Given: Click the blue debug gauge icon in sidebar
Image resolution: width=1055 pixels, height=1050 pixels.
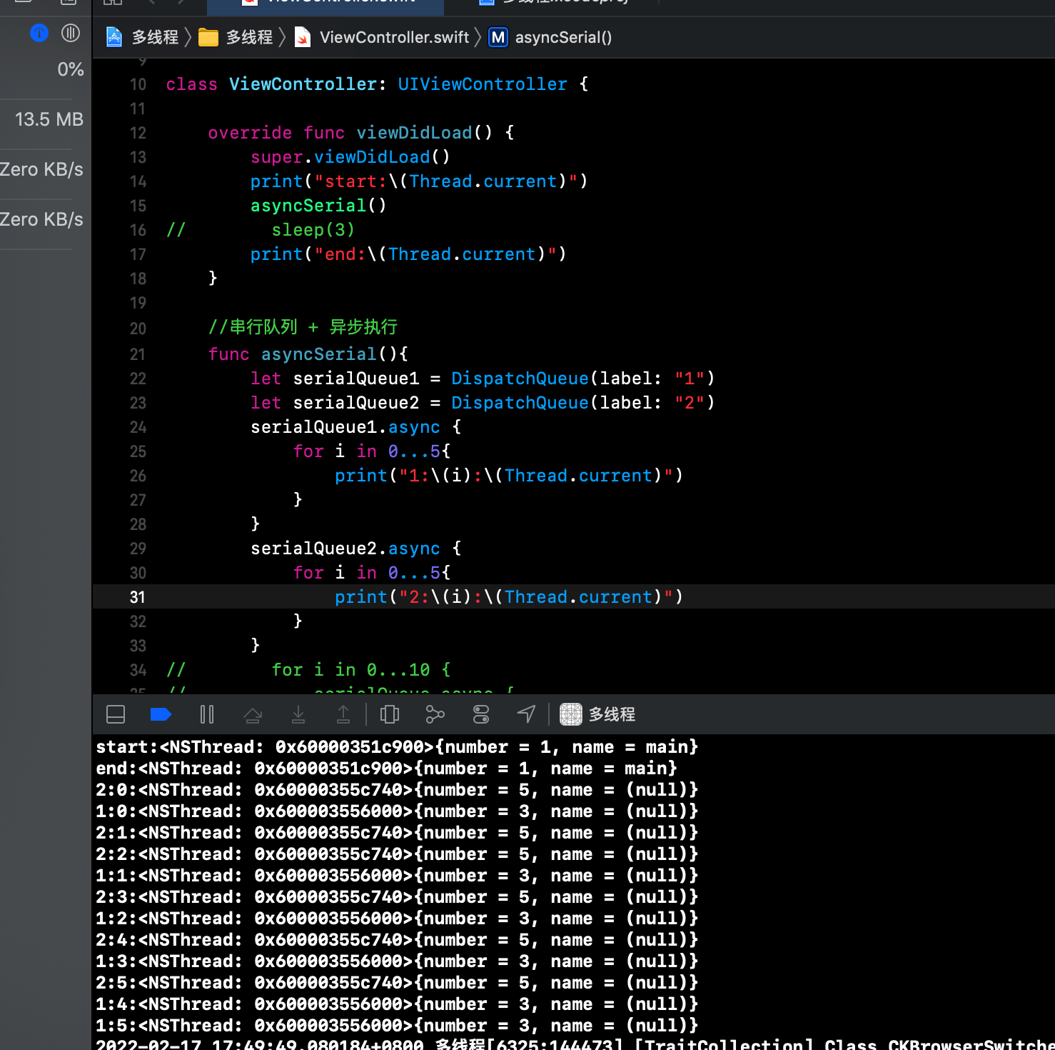Looking at the screenshot, I should point(39,33).
